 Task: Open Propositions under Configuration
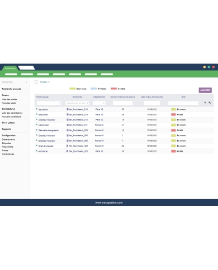pyautogui.click(x=7, y=147)
